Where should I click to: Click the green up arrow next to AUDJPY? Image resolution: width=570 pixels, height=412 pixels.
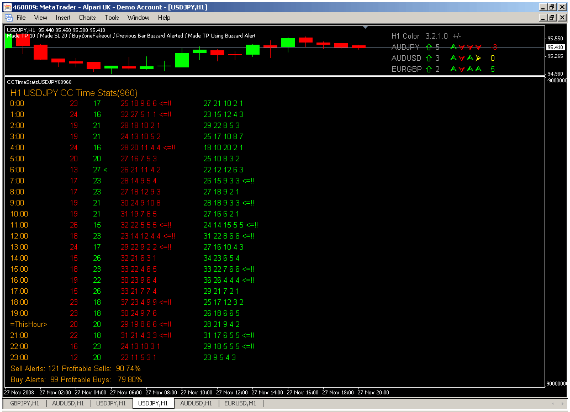(428, 47)
